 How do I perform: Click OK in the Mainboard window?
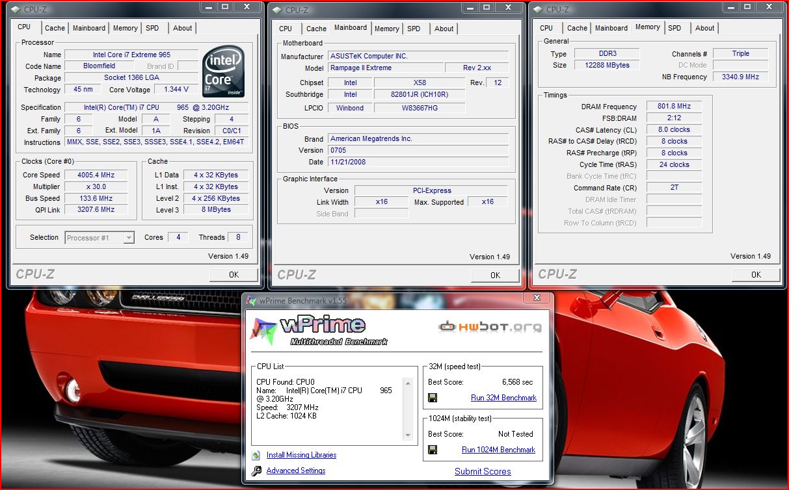point(495,275)
